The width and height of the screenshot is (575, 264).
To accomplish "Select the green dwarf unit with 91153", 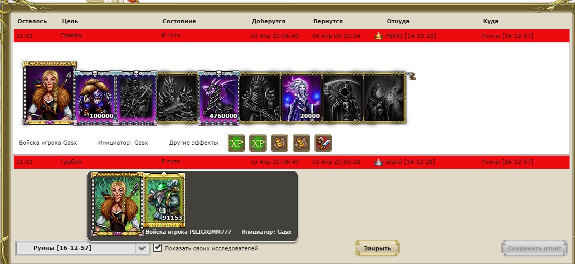I will click(164, 201).
